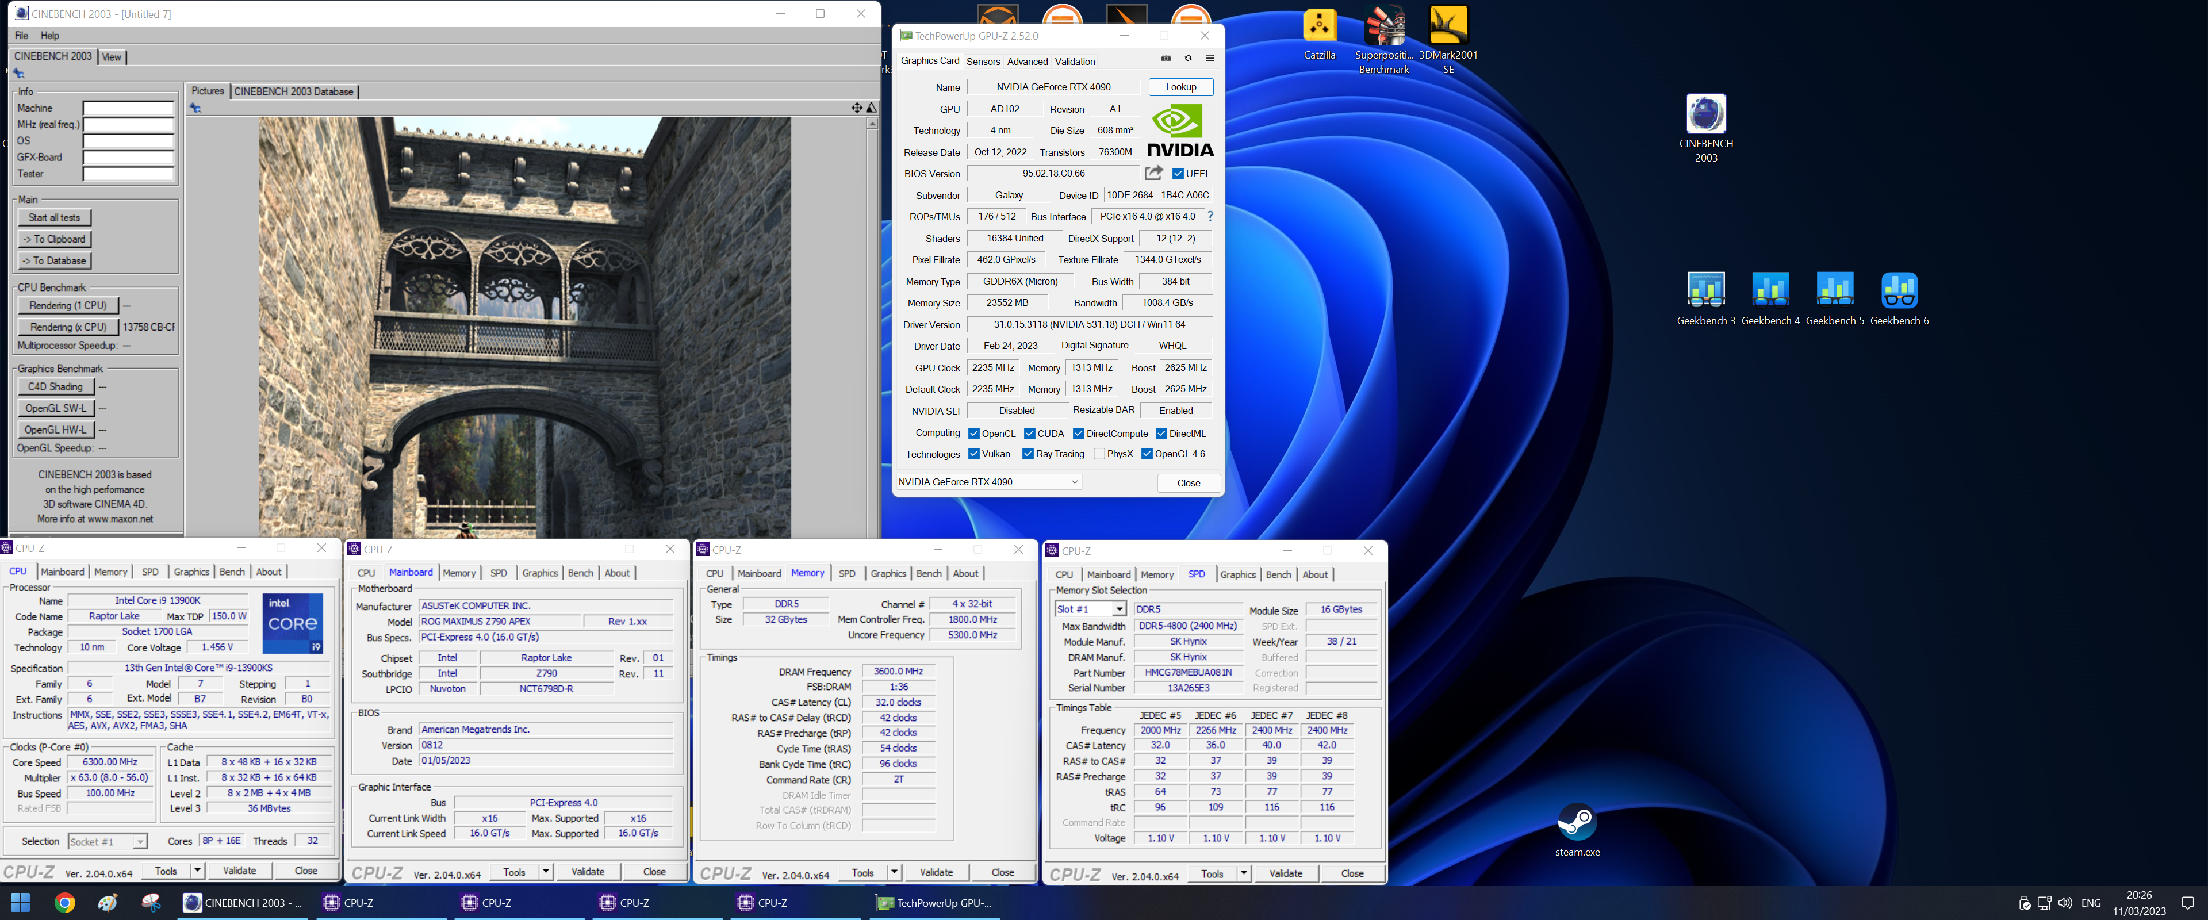Open Tools dropdown arrow in CPU-Z Memory window

click(894, 872)
